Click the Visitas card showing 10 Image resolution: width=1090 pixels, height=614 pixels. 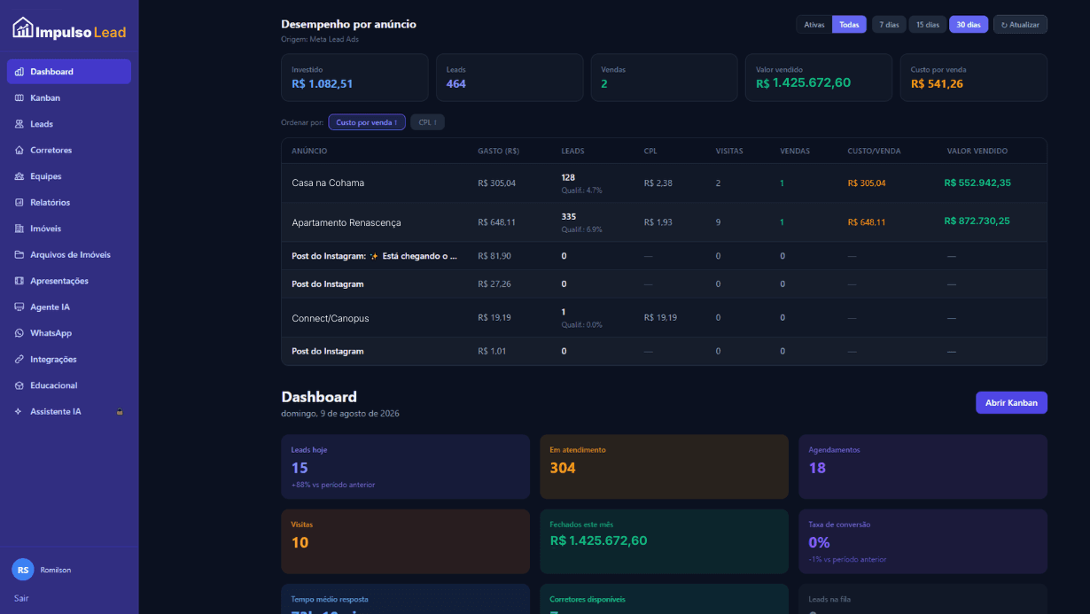tap(405, 541)
